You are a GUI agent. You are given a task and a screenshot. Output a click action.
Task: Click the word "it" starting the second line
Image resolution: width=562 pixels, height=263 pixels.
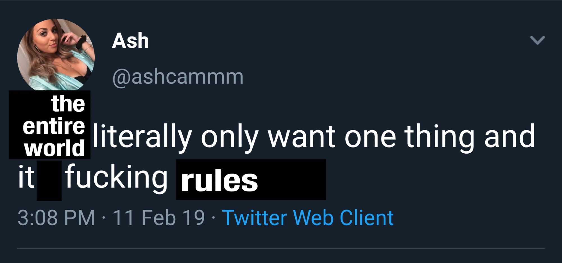click(26, 177)
